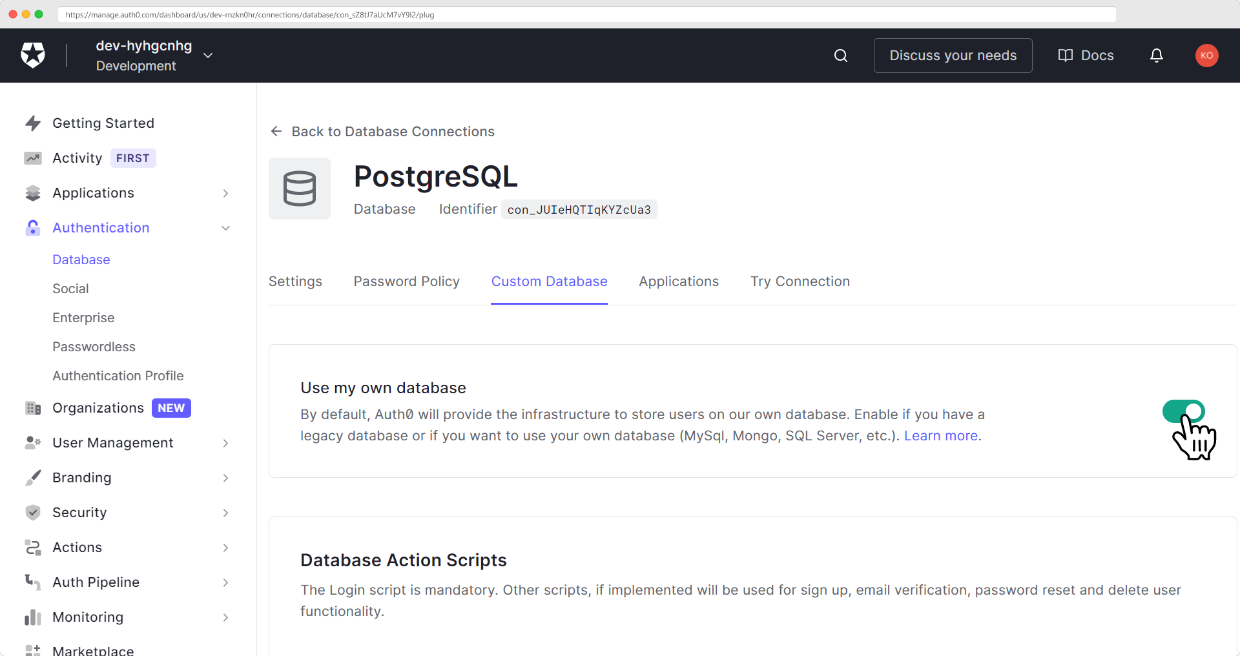Click the connection identifier con_JUIeHQTIqKYZcUa3

click(x=579, y=209)
